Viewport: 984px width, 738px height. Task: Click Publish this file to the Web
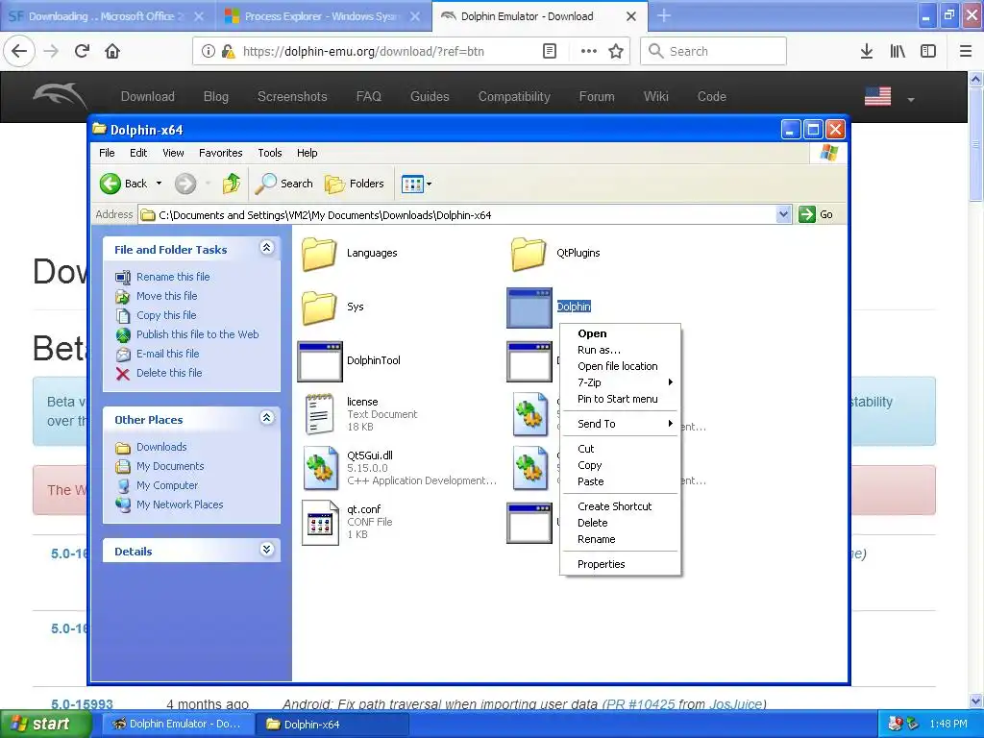(x=197, y=334)
